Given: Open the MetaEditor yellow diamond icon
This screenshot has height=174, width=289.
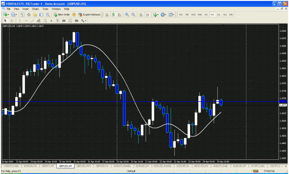Looking at the screenshot, I should pyautogui.click(x=74, y=15).
